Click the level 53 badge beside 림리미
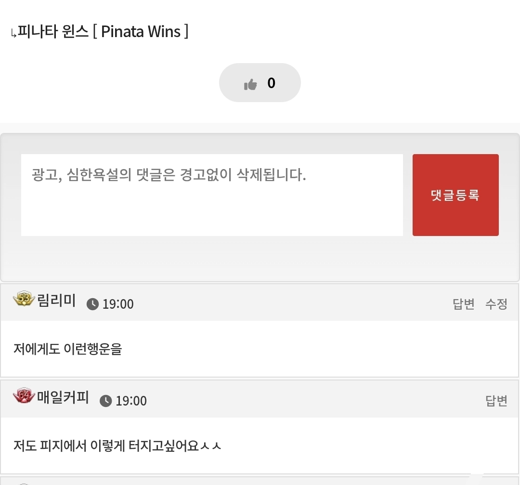Image resolution: width=520 pixels, height=485 pixels. [24, 300]
